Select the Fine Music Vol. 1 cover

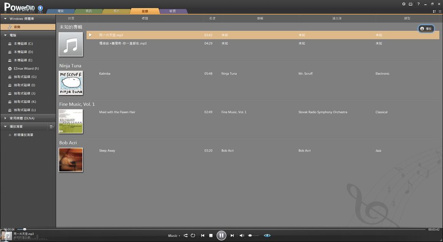(71, 121)
